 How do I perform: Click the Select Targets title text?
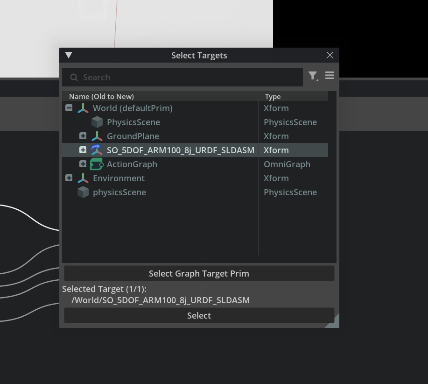199,56
